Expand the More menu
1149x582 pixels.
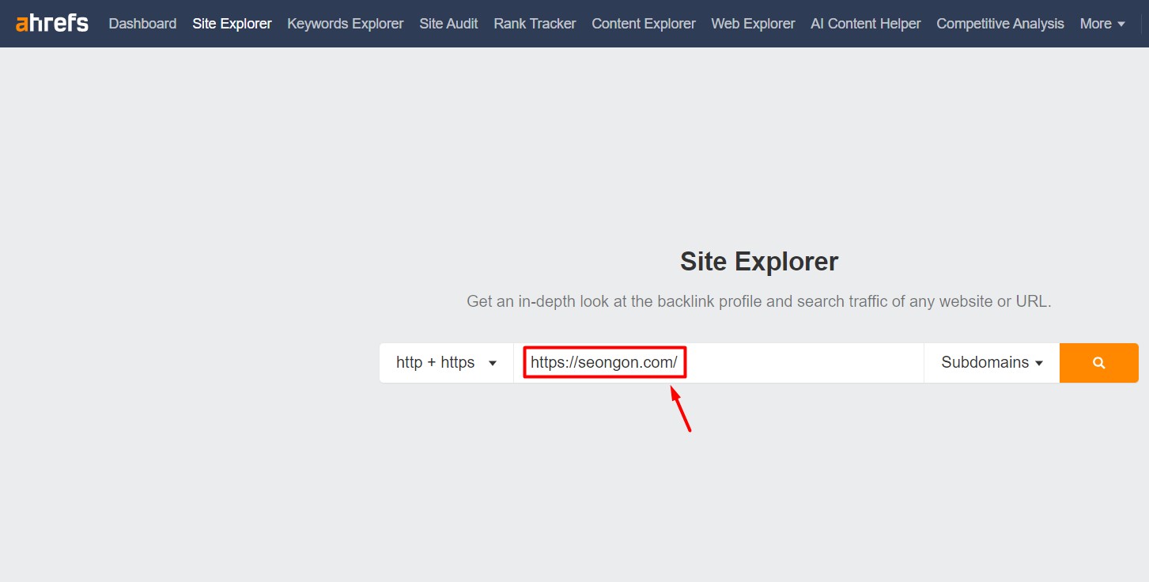pyautogui.click(x=1102, y=24)
